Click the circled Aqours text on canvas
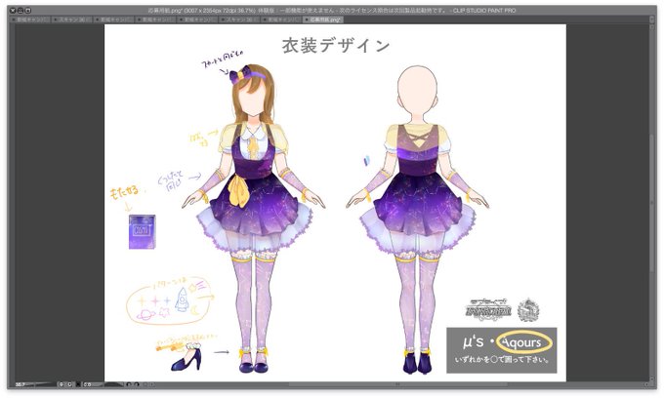The height and width of the screenshot is (398, 664). (x=523, y=342)
